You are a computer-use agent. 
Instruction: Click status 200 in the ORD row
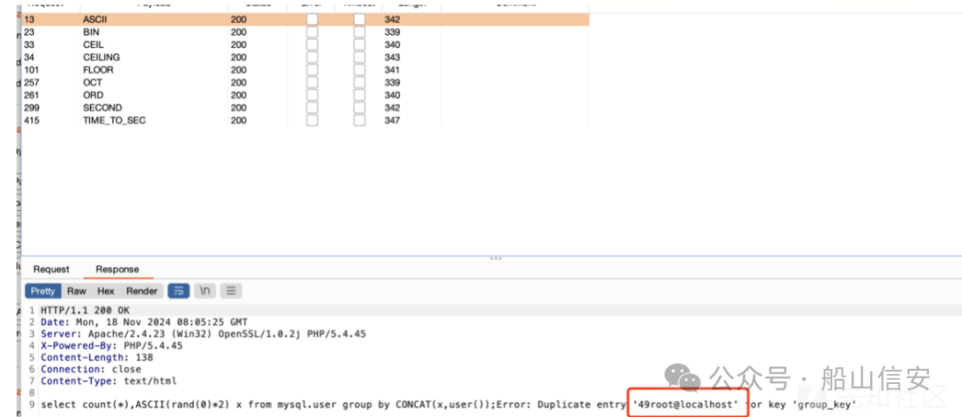point(239,95)
